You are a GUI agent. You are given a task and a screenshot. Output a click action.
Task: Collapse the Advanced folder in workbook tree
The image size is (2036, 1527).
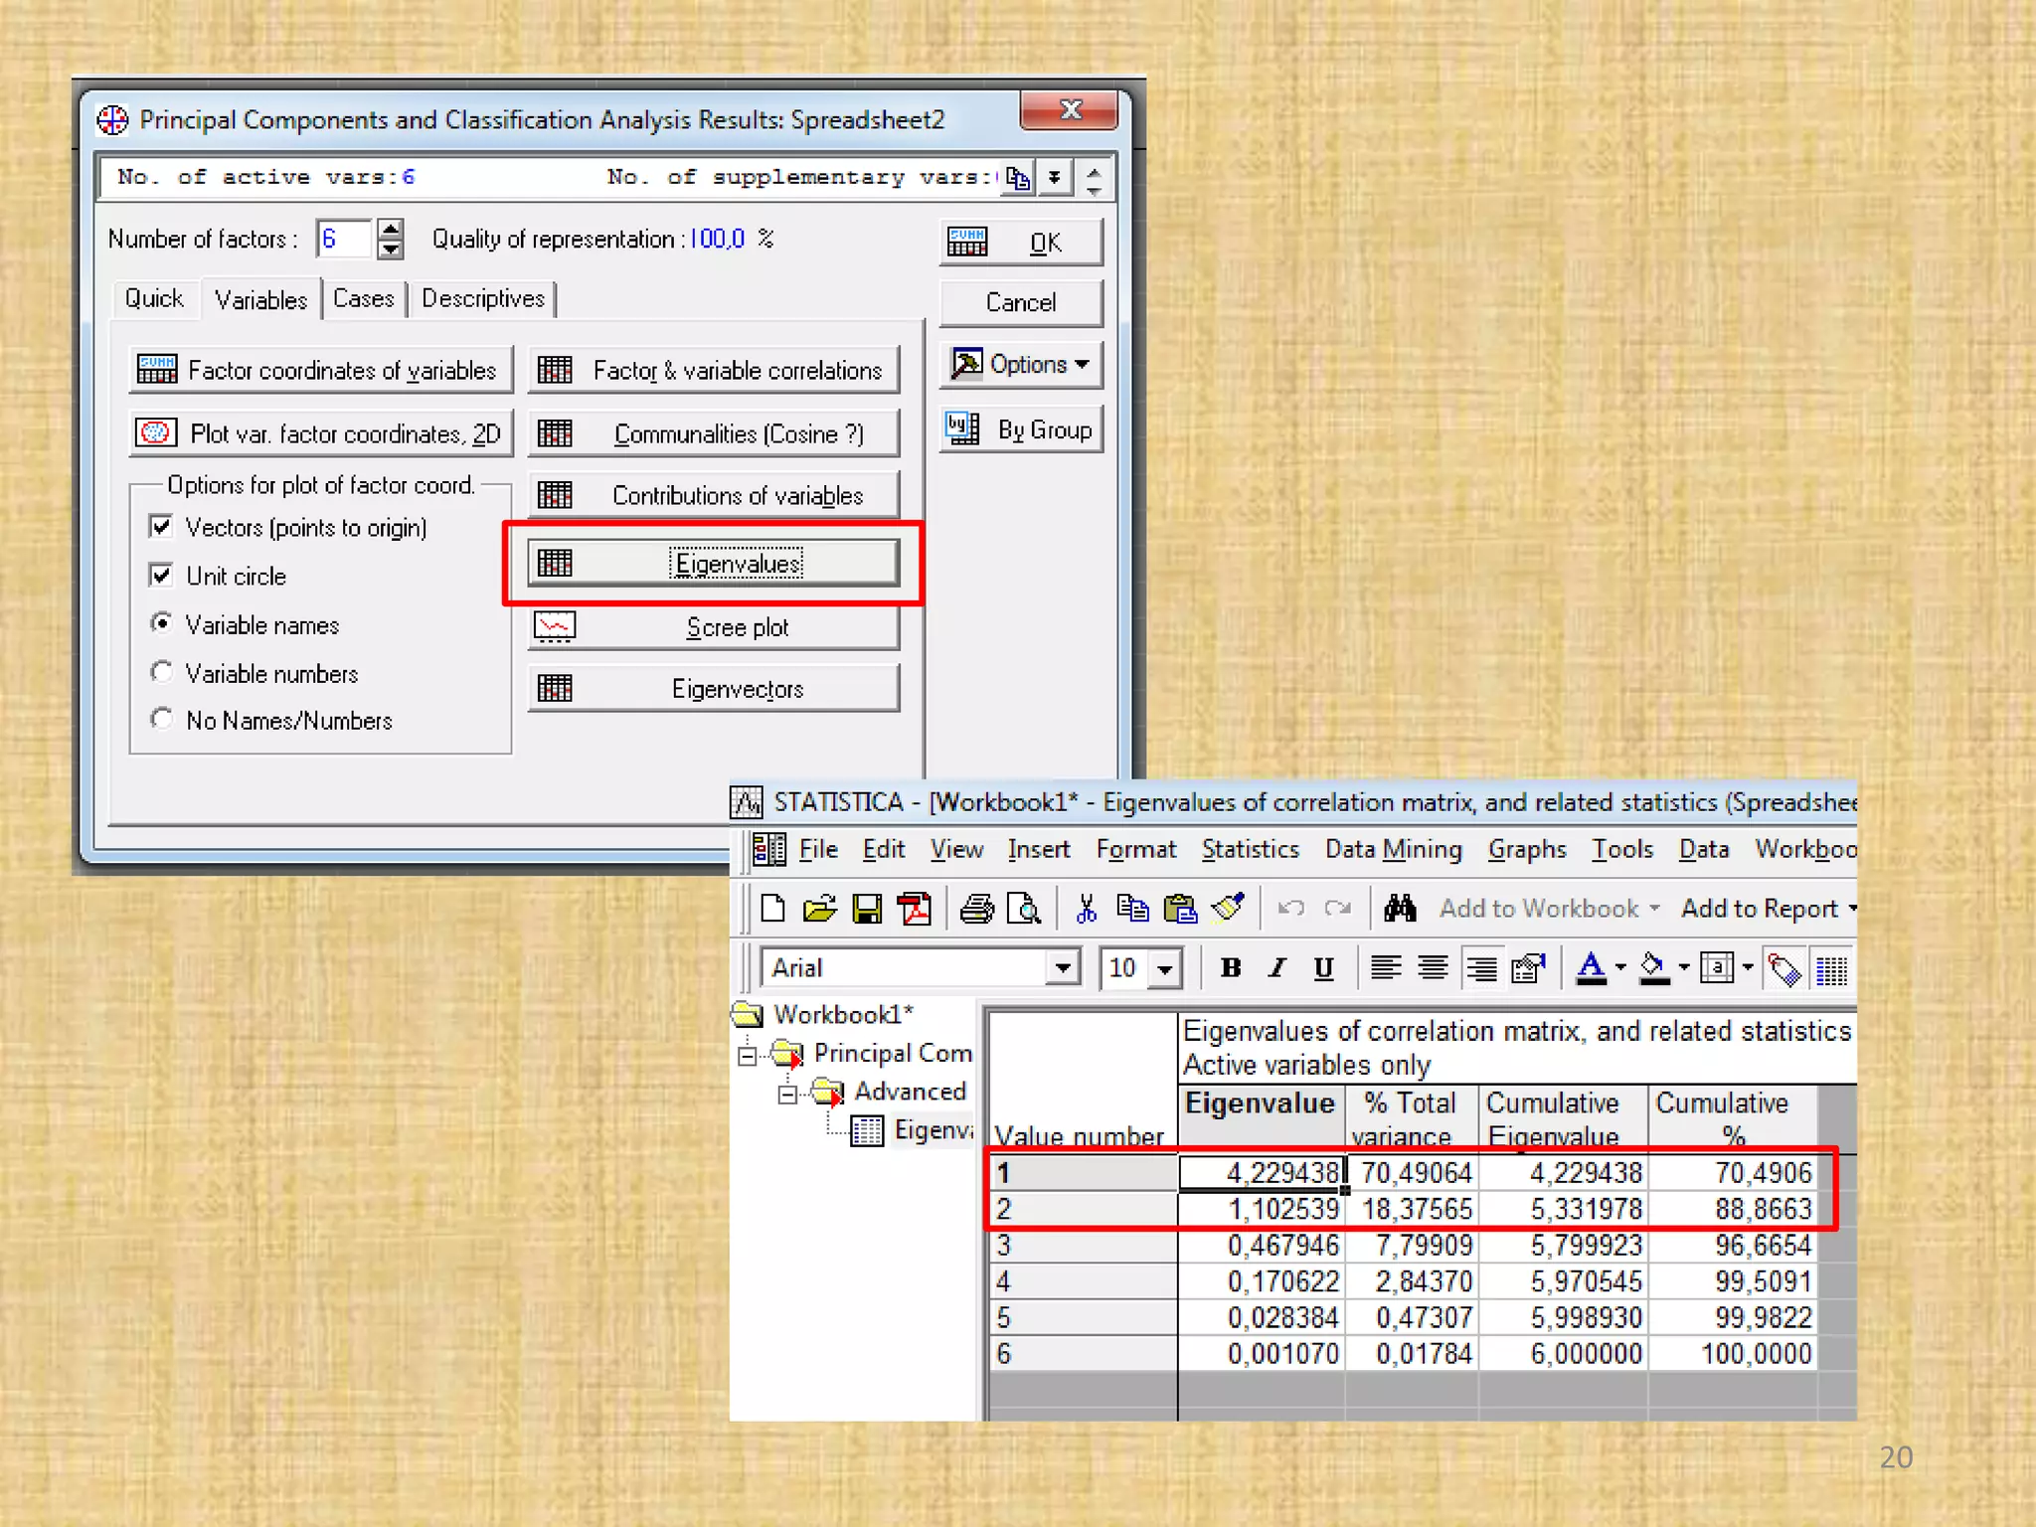(787, 1094)
